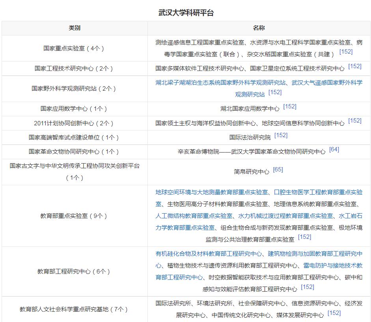The image size is (371, 322).
Task: Click the cell 国家革命文物协同研究中心（1个）
Action: [75, 152]
